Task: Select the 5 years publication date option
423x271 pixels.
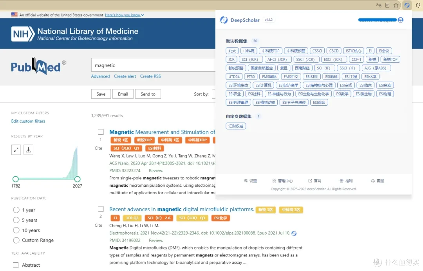Action: click(16, 220)
